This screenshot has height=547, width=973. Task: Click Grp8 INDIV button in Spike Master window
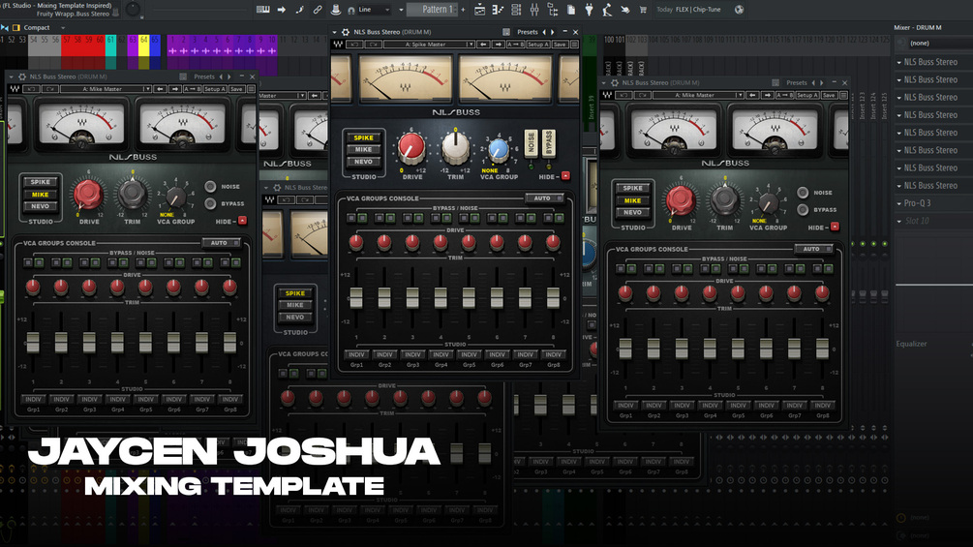tap(553, 354)
